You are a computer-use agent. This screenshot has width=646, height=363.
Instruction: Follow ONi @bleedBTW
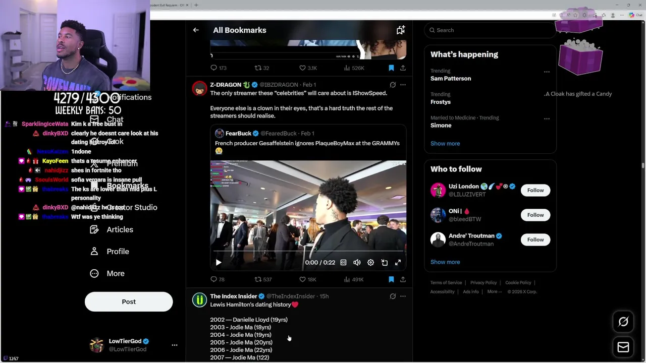coord(535,215)
